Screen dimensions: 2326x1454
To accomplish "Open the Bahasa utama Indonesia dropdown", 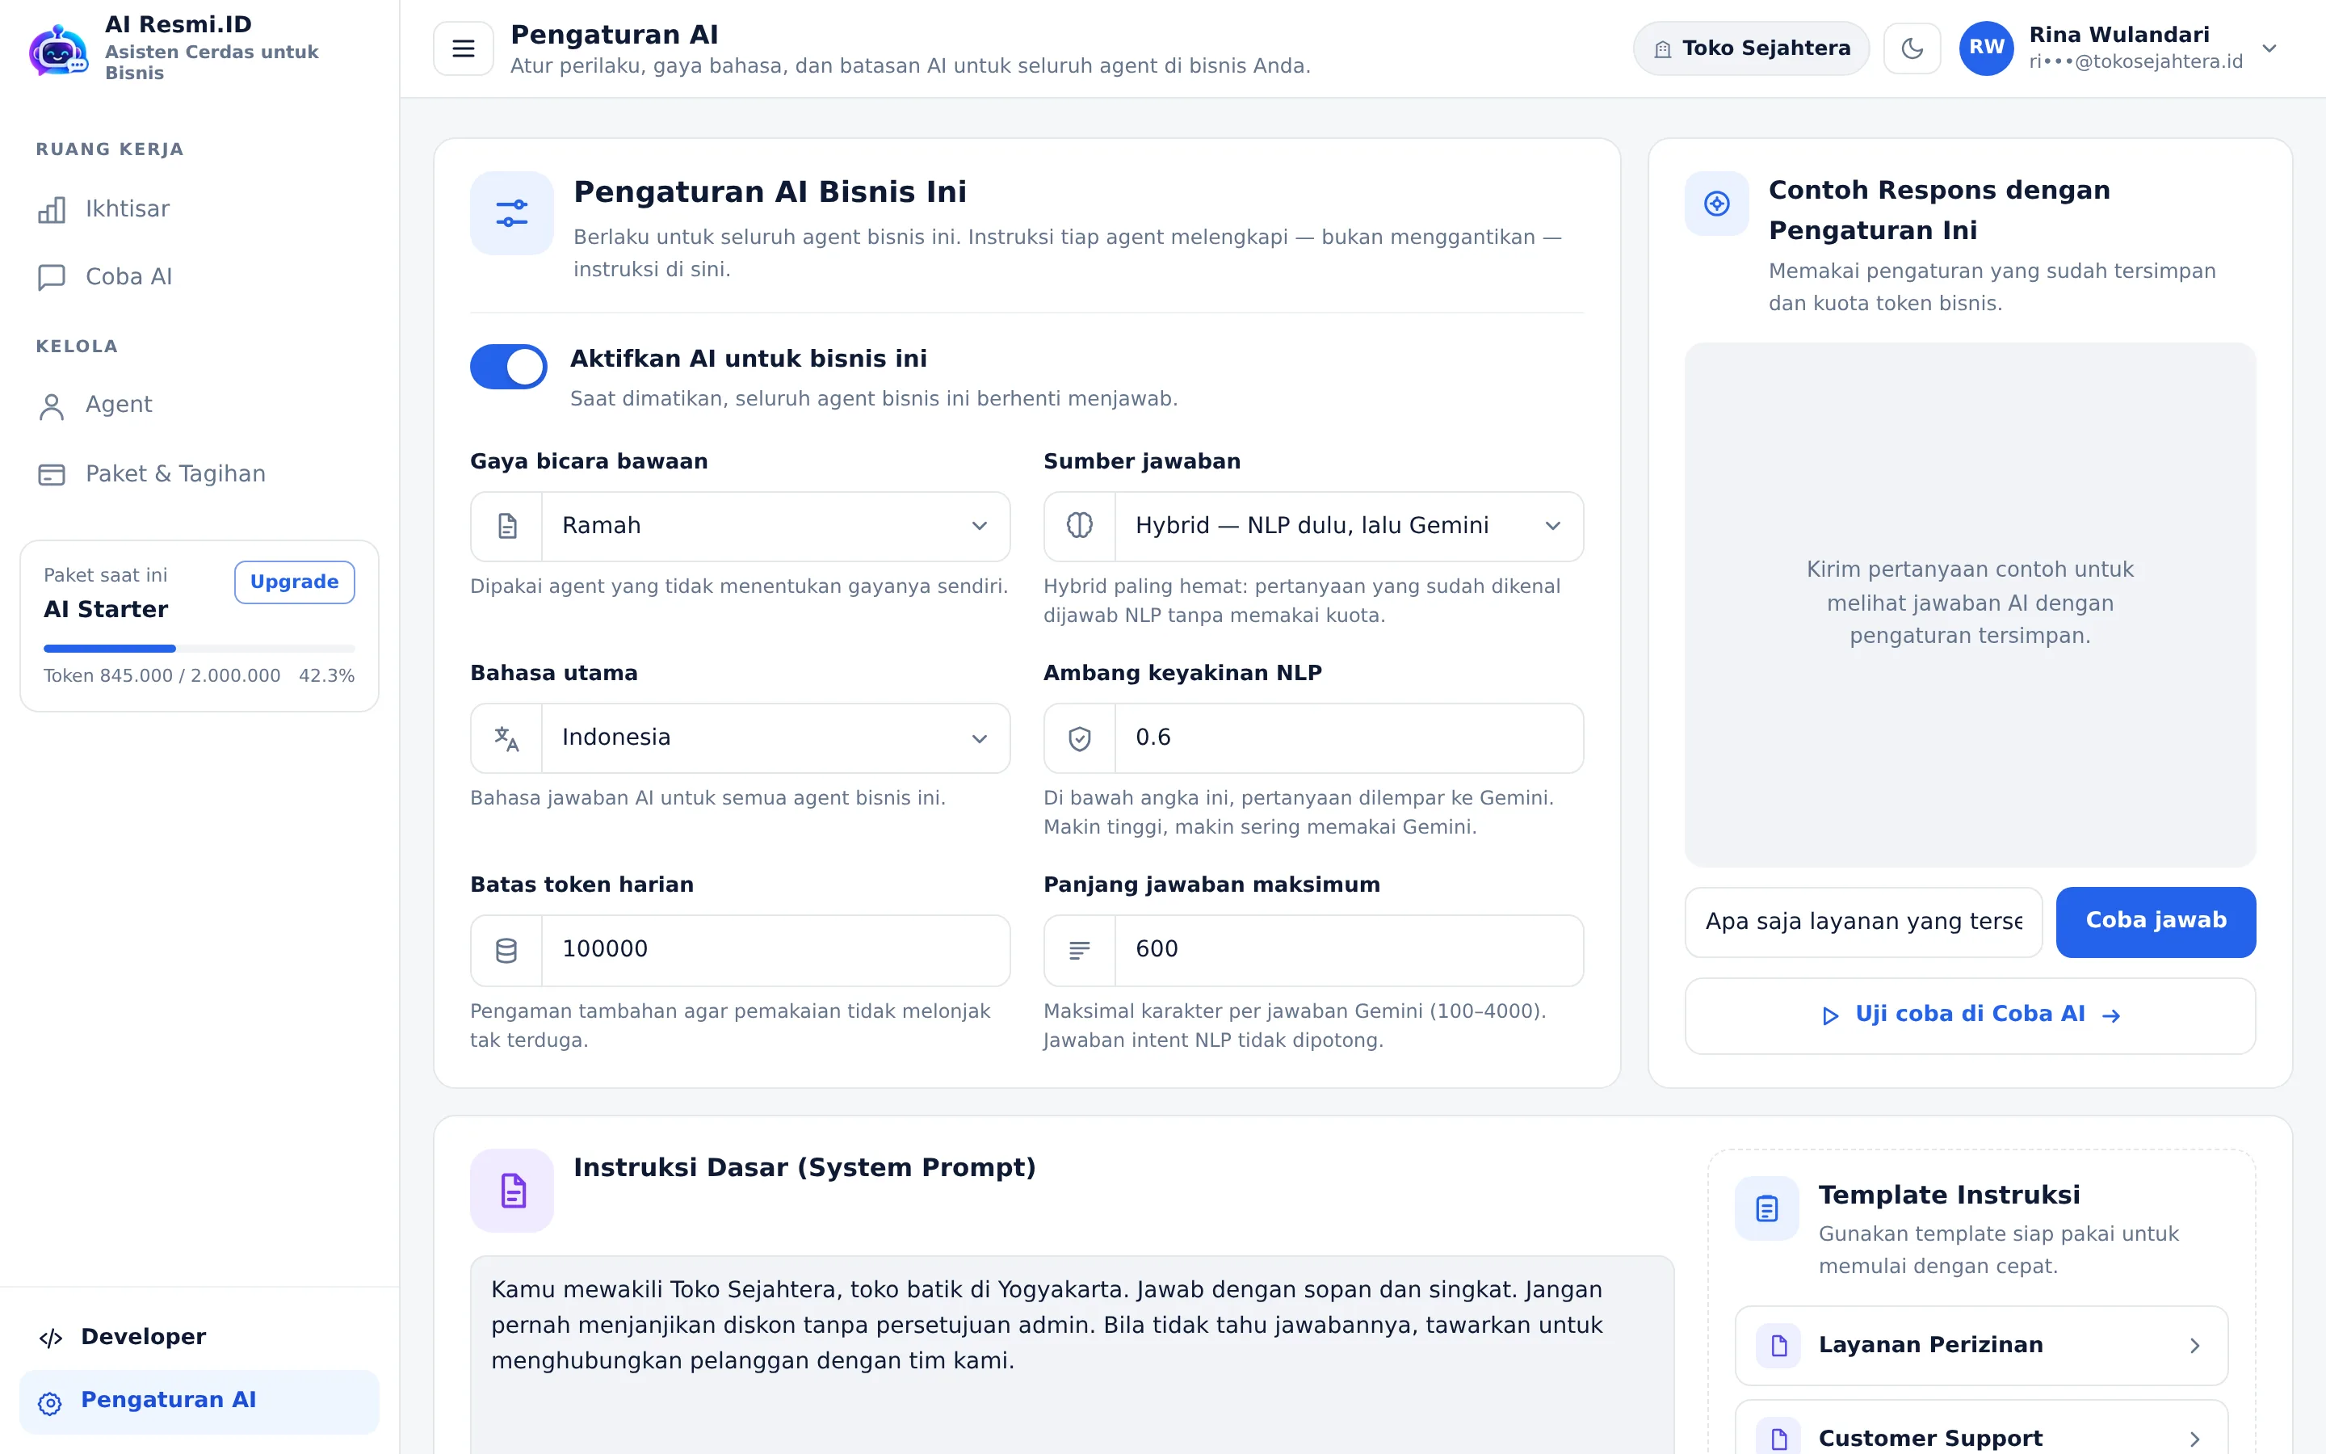I will tap(740, 738).
